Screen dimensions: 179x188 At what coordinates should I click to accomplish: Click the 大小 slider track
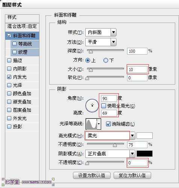coord(105,69)
